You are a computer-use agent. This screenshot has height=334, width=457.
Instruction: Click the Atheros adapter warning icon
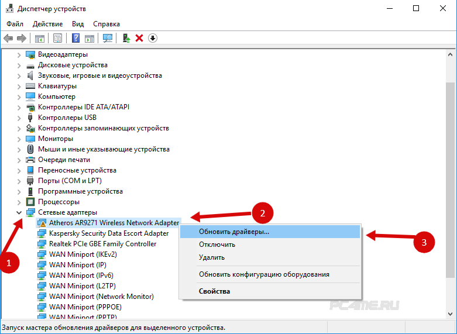[x=42, y=223]
